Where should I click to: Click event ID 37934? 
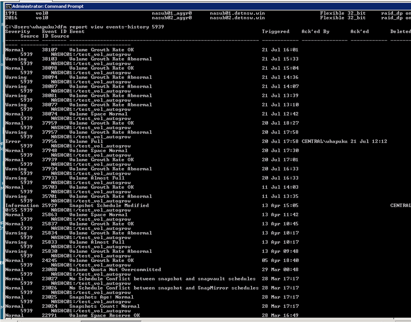50,169
